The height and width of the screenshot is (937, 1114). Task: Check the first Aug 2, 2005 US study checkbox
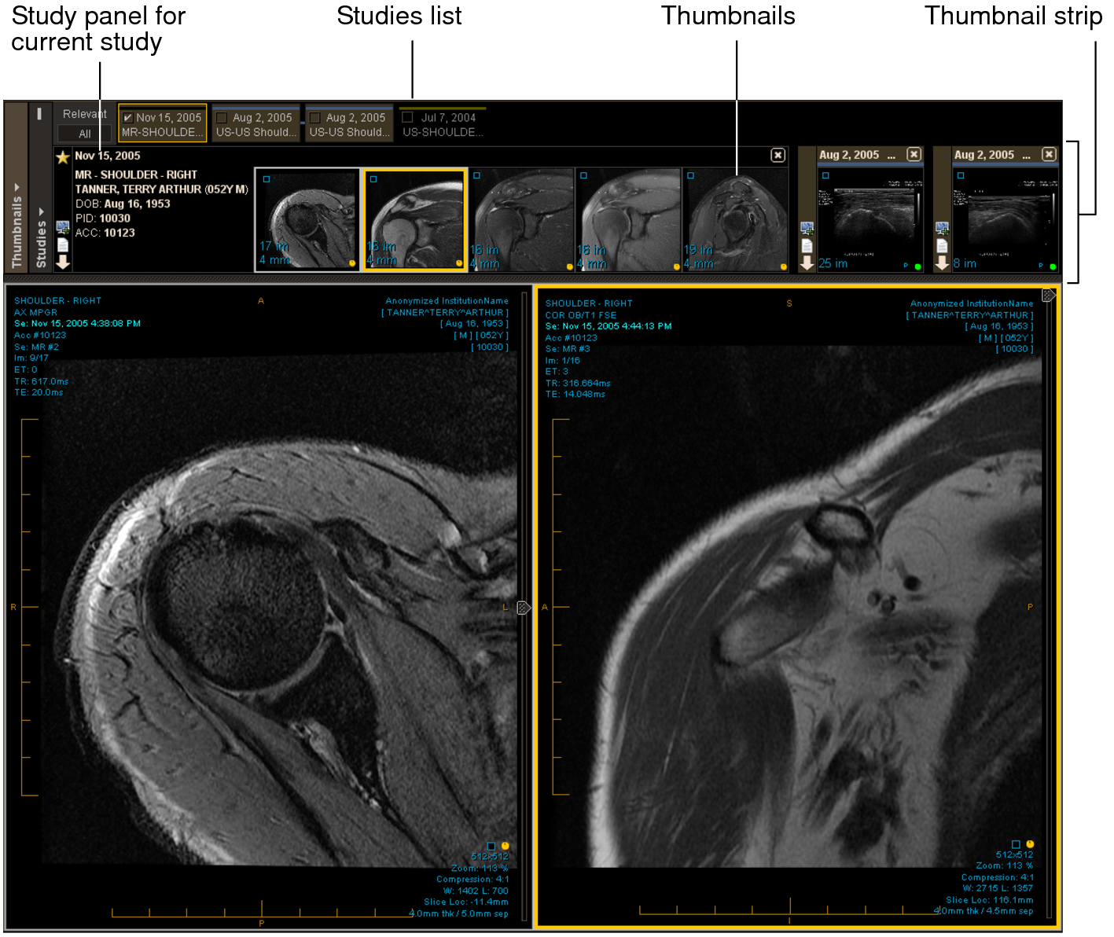click(x=222, y=118)
